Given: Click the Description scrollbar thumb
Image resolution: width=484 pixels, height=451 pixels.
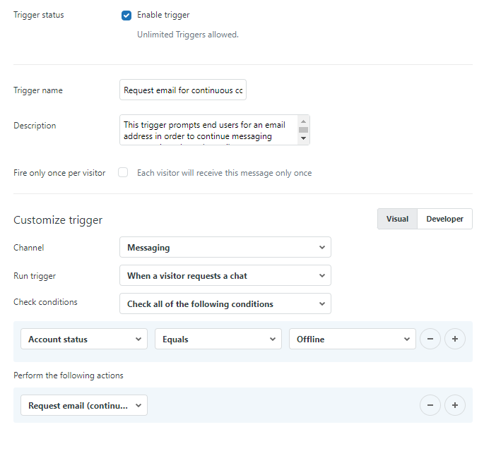Looking at the screenshot, I should (303, 130).
